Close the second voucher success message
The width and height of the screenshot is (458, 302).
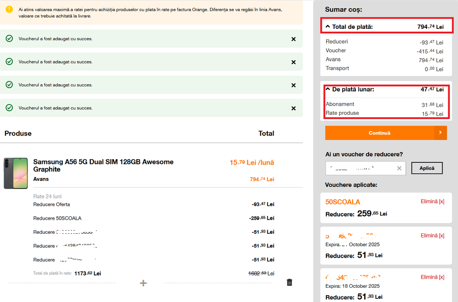point(293,62)
